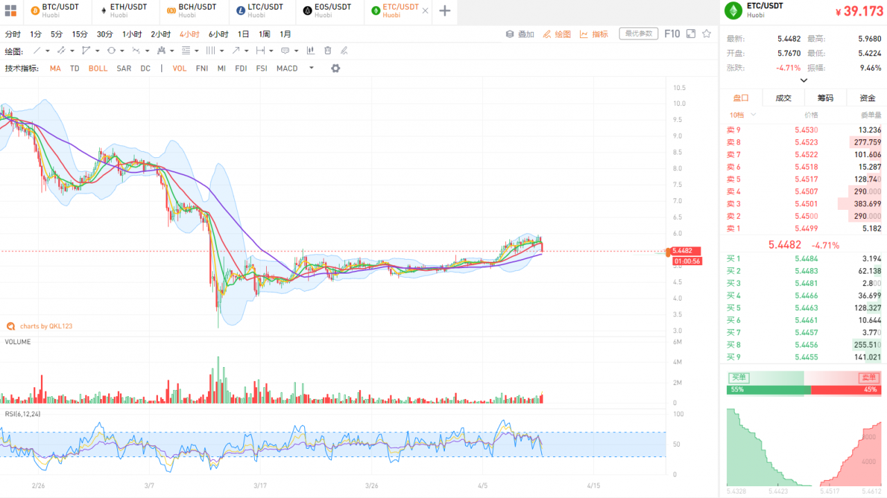This screenshot has width=887, height=498.
Task: Select the 1日 timeframe
Action: click(243, 34)
